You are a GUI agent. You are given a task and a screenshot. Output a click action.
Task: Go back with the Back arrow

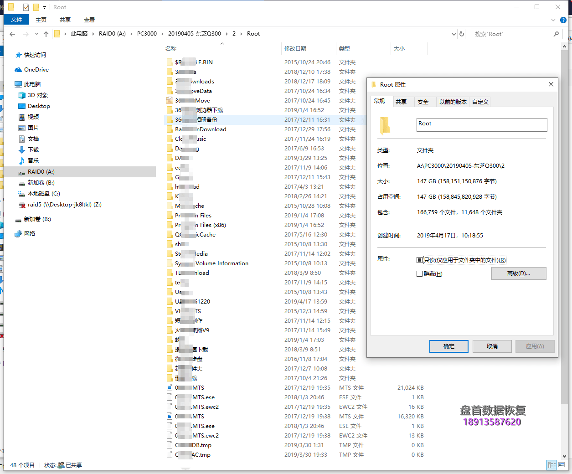tap(12, 34)
